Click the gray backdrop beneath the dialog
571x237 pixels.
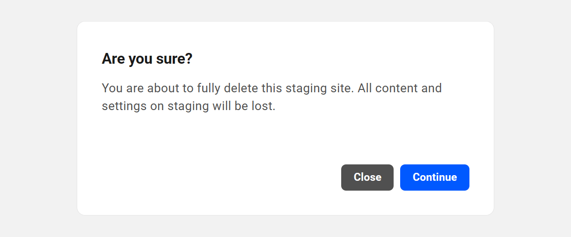[x=285, y=227]
